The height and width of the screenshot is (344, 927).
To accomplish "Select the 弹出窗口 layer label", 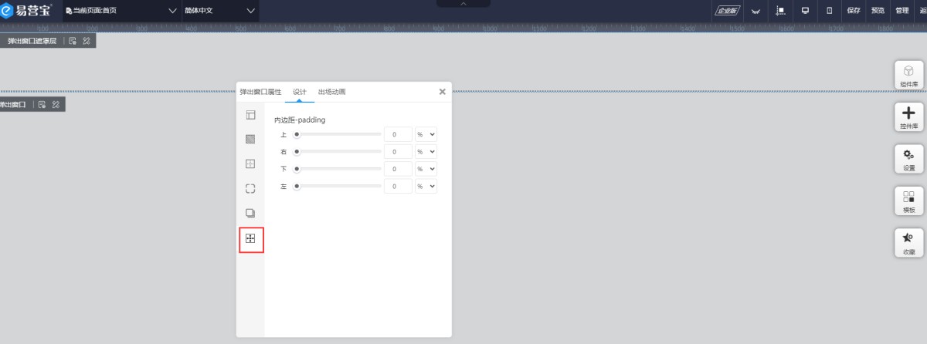I will 13,103.
